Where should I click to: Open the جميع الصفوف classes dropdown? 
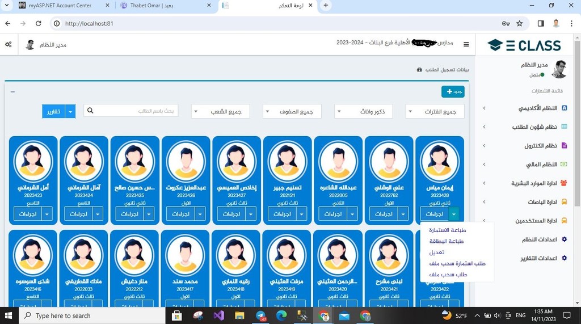pyautogui.click(x=292, y=111)
